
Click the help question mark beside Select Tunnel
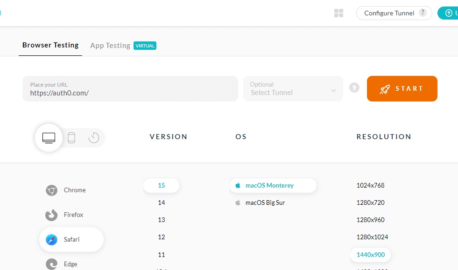[354, 88]
